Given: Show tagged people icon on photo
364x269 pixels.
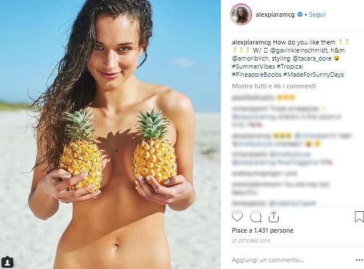Looking at the screenshot, I should pos(7,262).
